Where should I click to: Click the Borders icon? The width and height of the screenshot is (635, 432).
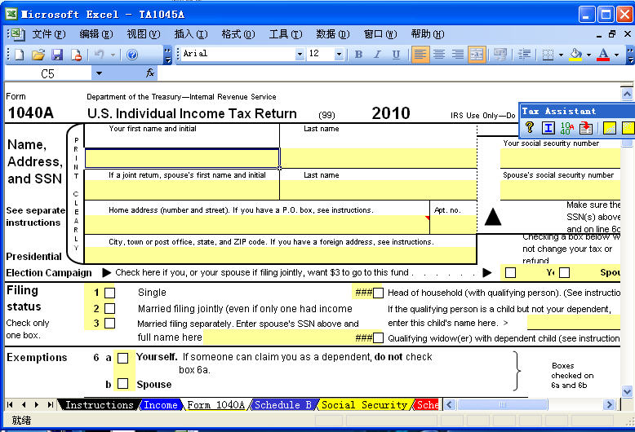(548, 55)
